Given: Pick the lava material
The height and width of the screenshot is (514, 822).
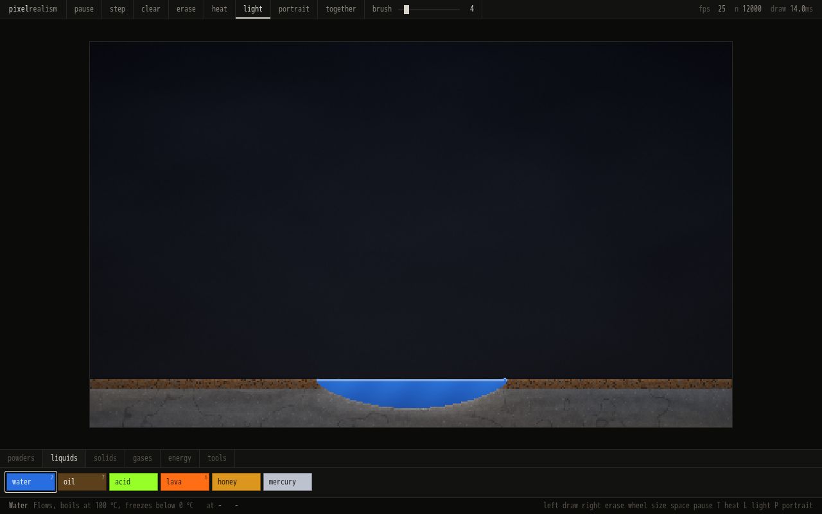Looking at the screenshot, I should 185,482.
